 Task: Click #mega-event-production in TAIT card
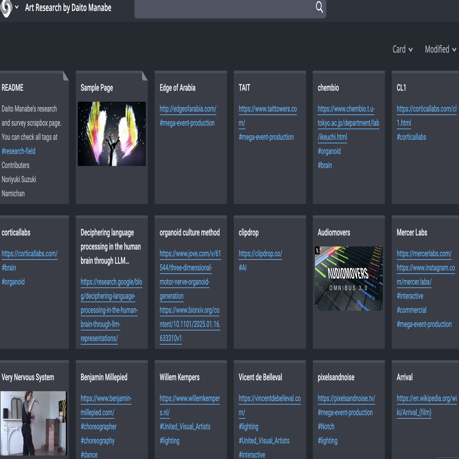pos(266,137)
